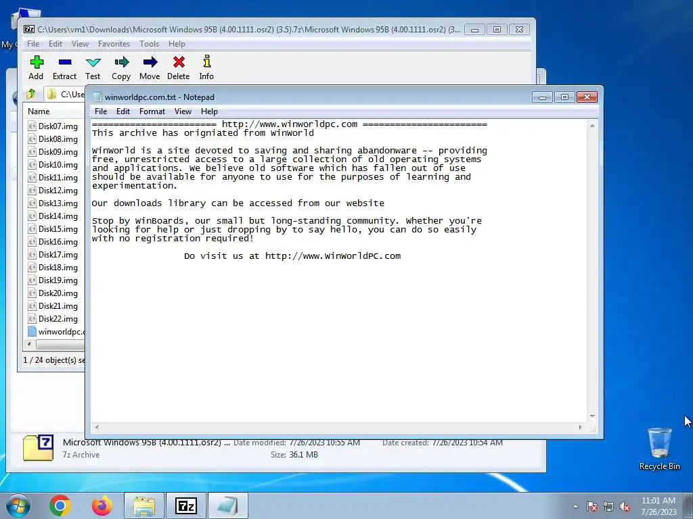Open the Tools menu in 7-Zip
Screen dimensions: 693x519
149,44
